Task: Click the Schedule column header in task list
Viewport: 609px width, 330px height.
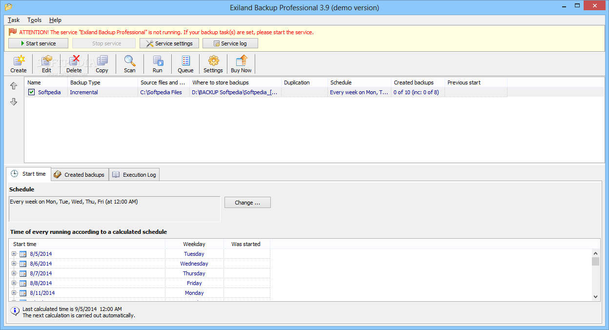Action: coord(359,82)
